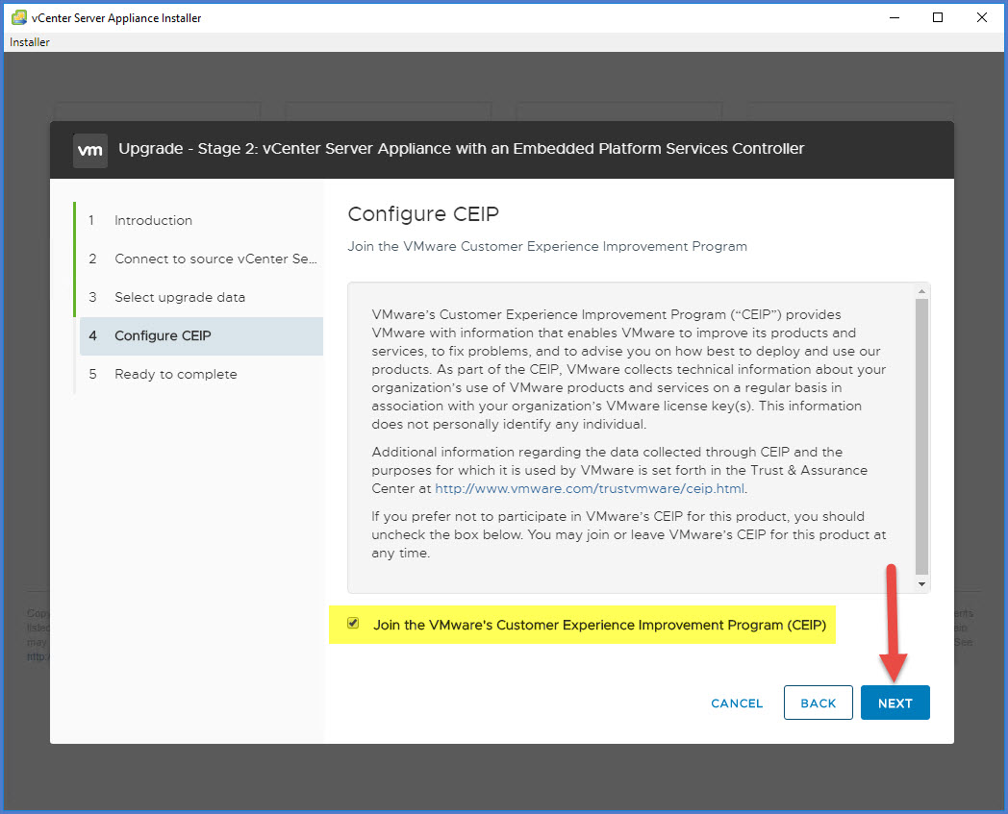Cancel the upgrade wizard

click(737, 703)
